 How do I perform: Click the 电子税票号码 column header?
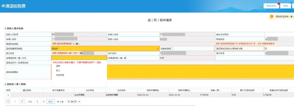(59, 90)
